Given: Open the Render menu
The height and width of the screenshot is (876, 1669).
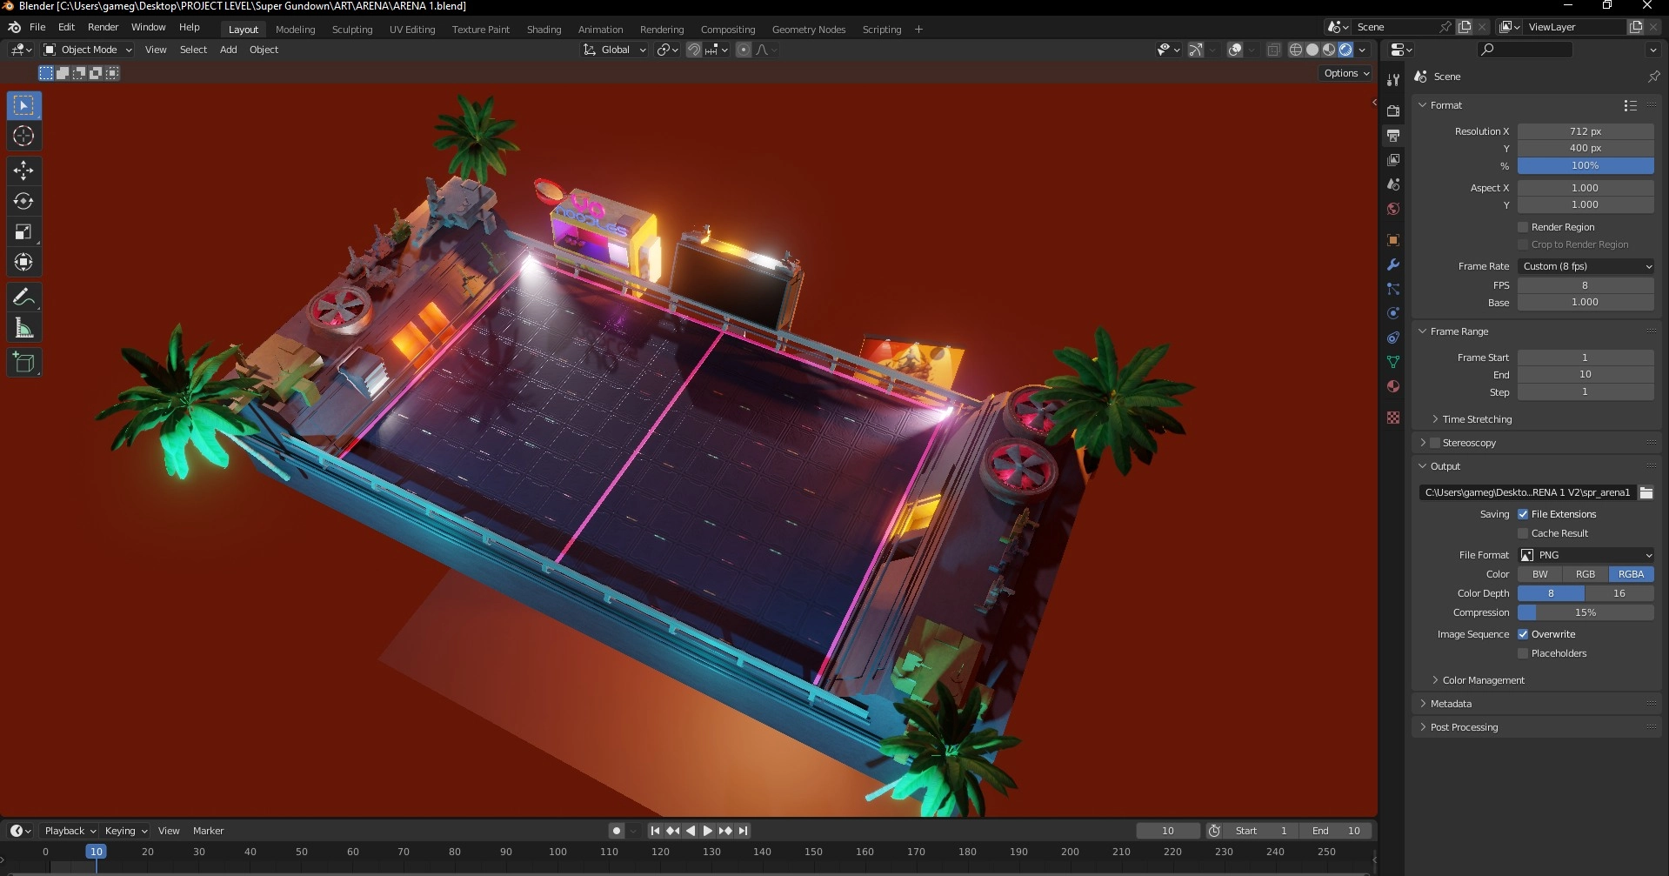Looking at the screenshot, I should click(x=103, y=27).
